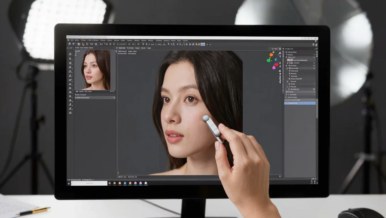Open the last taskbar app icon in row
Viewport: 386px width, 218px height.
tap(146, 183)
